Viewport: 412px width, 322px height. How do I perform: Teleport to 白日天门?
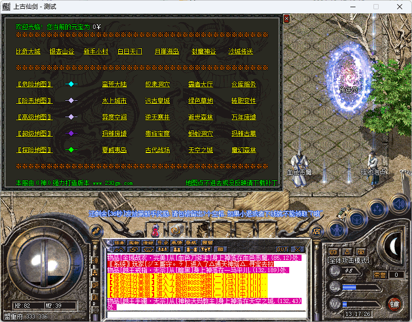[x=130, y=51]
